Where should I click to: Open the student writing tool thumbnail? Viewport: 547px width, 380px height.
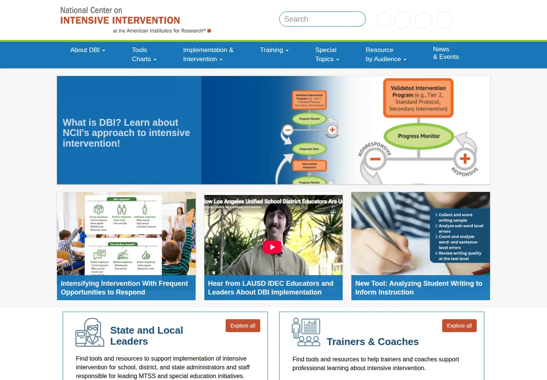421,233
